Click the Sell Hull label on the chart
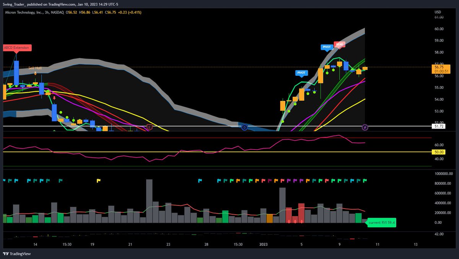 [x=35, y=68]
